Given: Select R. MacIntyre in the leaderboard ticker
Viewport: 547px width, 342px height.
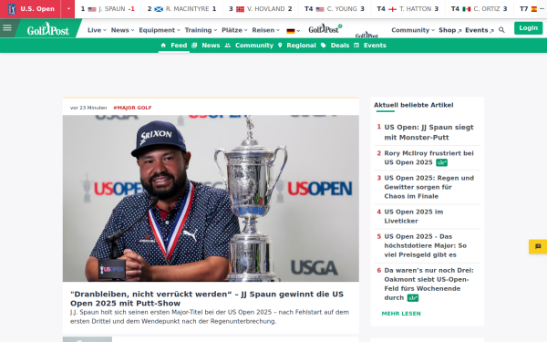Looking at the screenshot, I should [181, 9].
